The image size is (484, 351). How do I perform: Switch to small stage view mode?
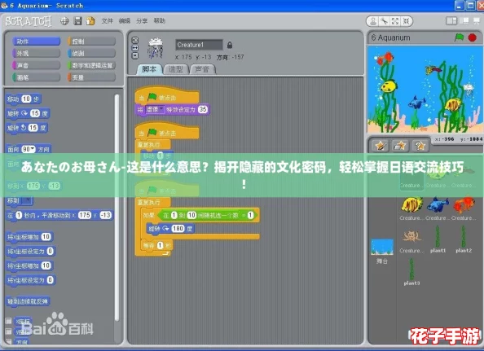click(x=451, y=20)
